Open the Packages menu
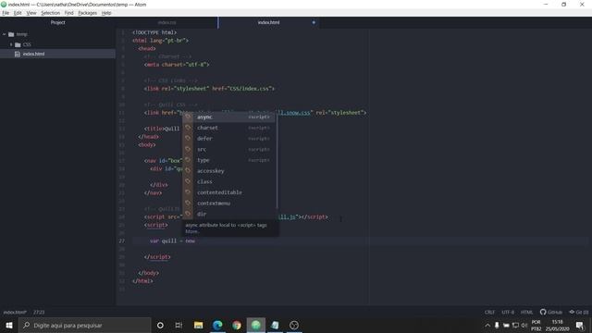 pos(87,13)
